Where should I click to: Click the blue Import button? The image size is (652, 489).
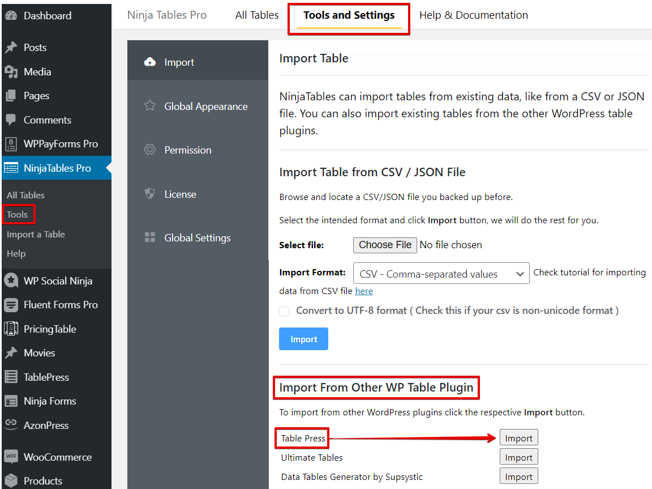tap(303, 339)
